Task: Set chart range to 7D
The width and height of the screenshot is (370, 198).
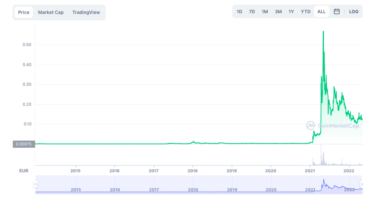Action: [x=252, y=12]
